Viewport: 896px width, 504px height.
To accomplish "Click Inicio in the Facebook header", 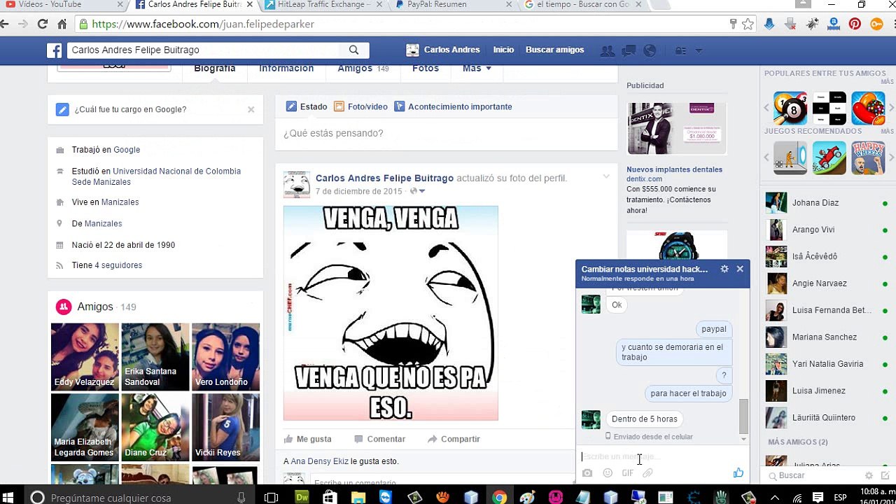I will coord(503,50).
